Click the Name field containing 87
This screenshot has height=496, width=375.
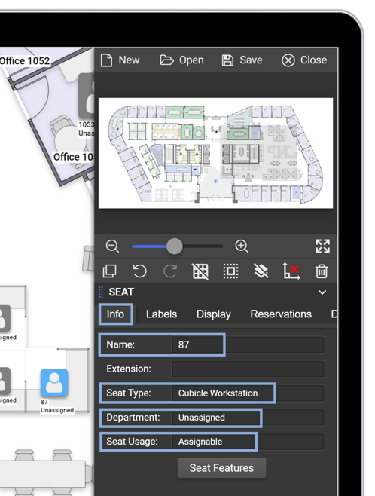pyautogui.click(x=248, y=344)
